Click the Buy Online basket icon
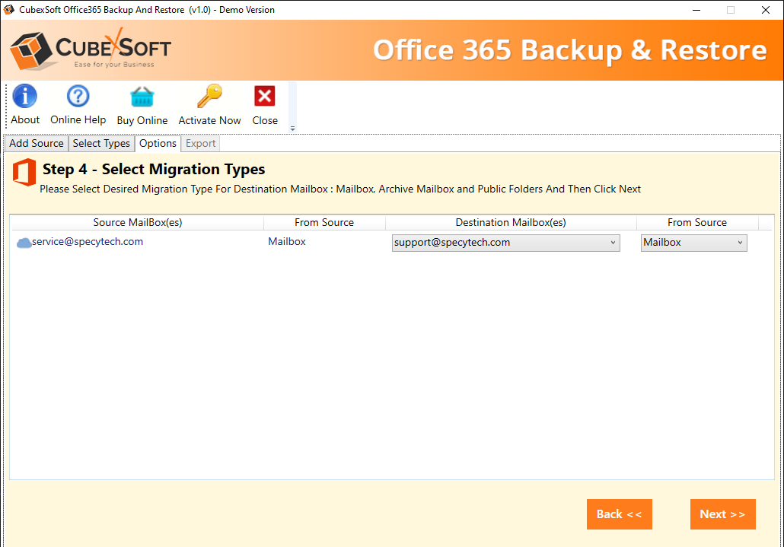Screen dimensions: 784x547 (142, 97)
